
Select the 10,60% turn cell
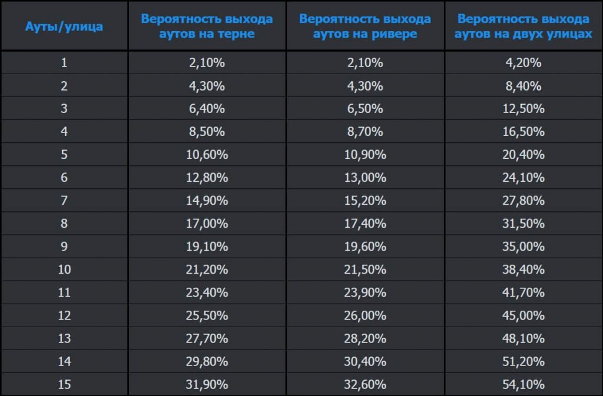[x=207, y=155]
